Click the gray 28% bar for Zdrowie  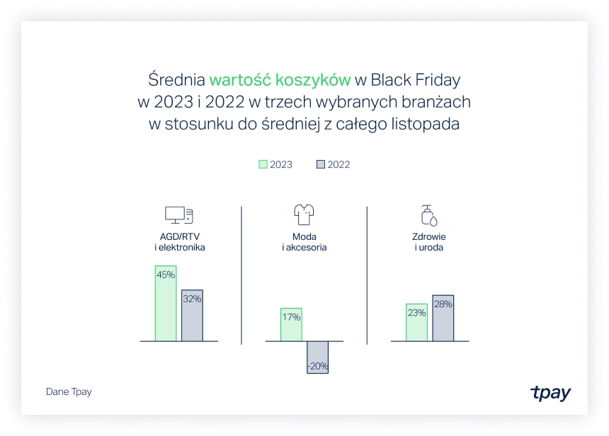pos(443,319)
